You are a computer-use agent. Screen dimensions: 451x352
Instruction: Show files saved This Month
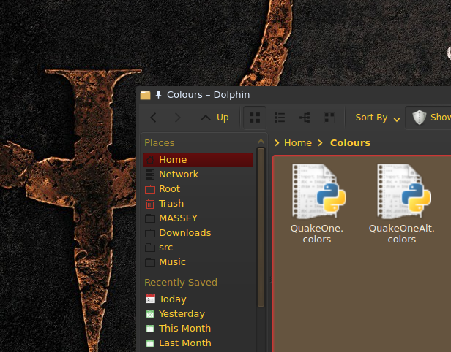coord(198,329)
